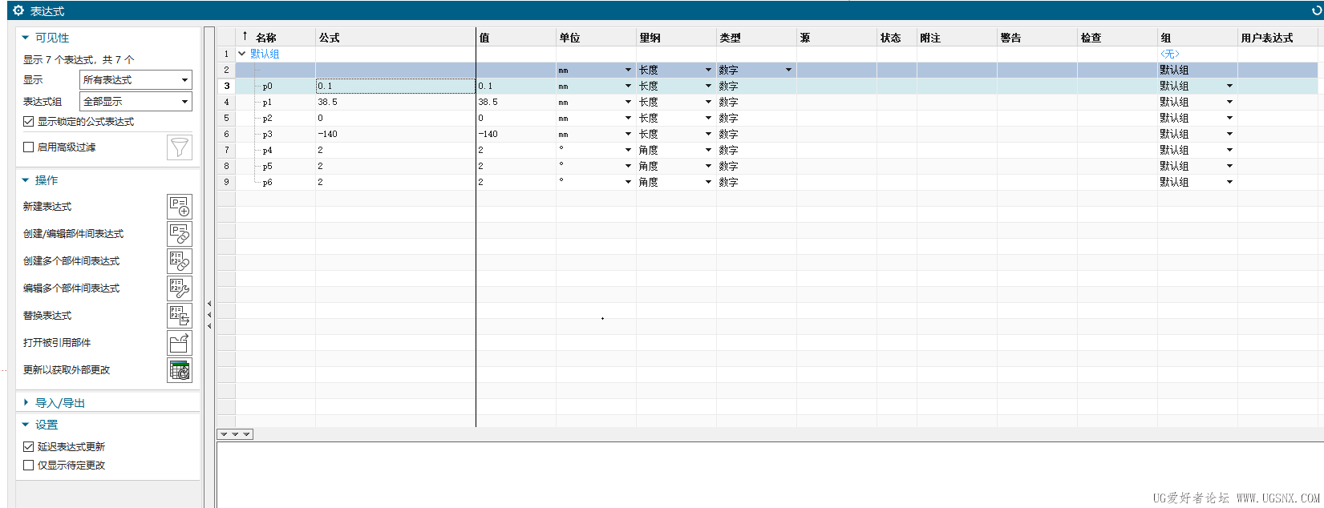This screenshot has height=508, width=1324.
Task: Select expression name p2
Action: click(267, 118)
